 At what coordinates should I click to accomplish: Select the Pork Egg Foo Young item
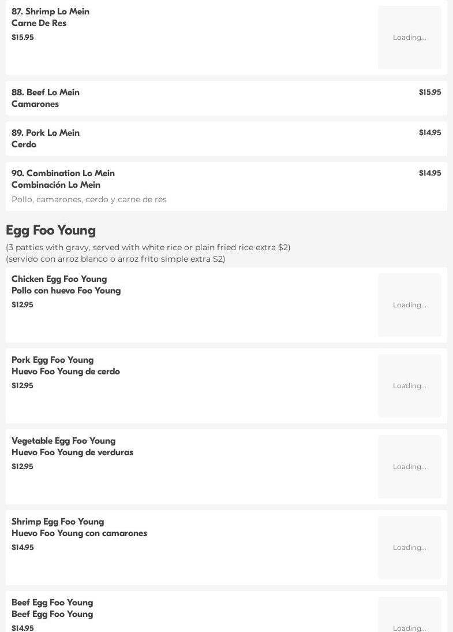coord(226,386)
